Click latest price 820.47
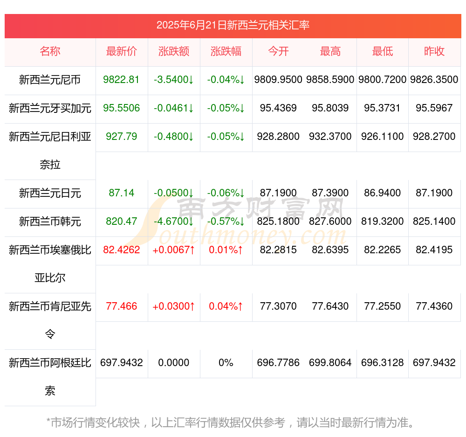Image resolution: width=466 pixels, height=437 pixels. [x=121, y=222]
